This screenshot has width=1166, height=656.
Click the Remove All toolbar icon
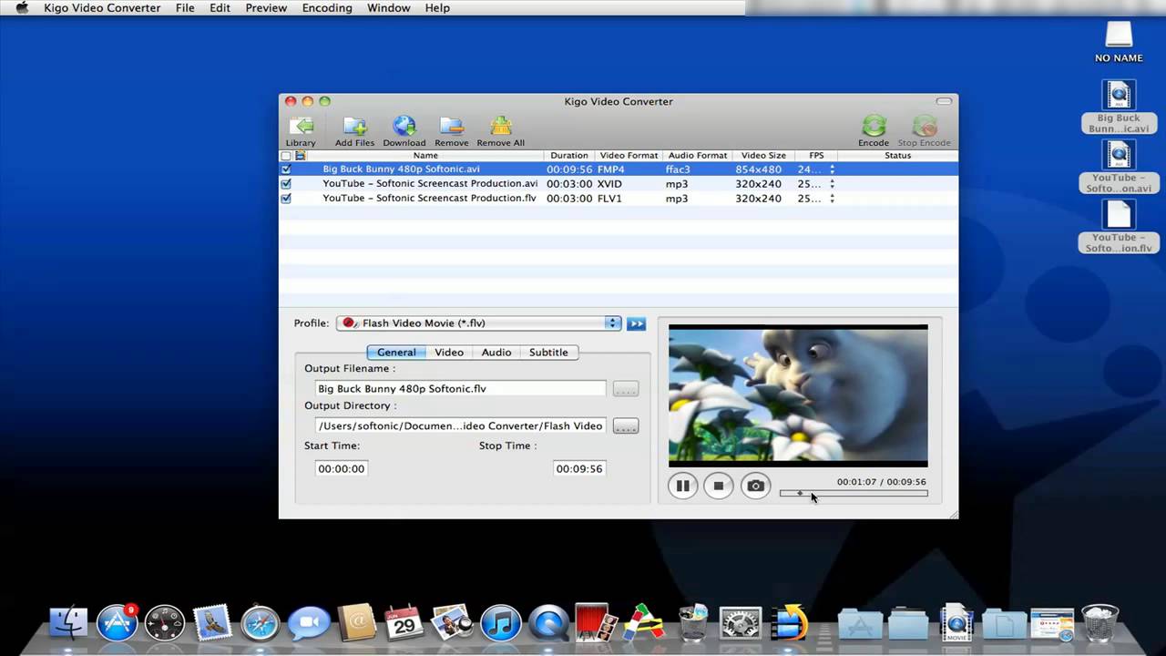[x=500, y=131]
